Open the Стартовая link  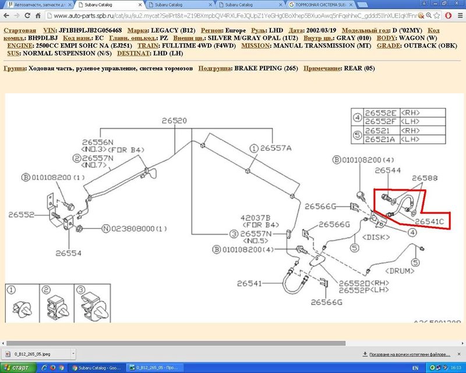20,30
